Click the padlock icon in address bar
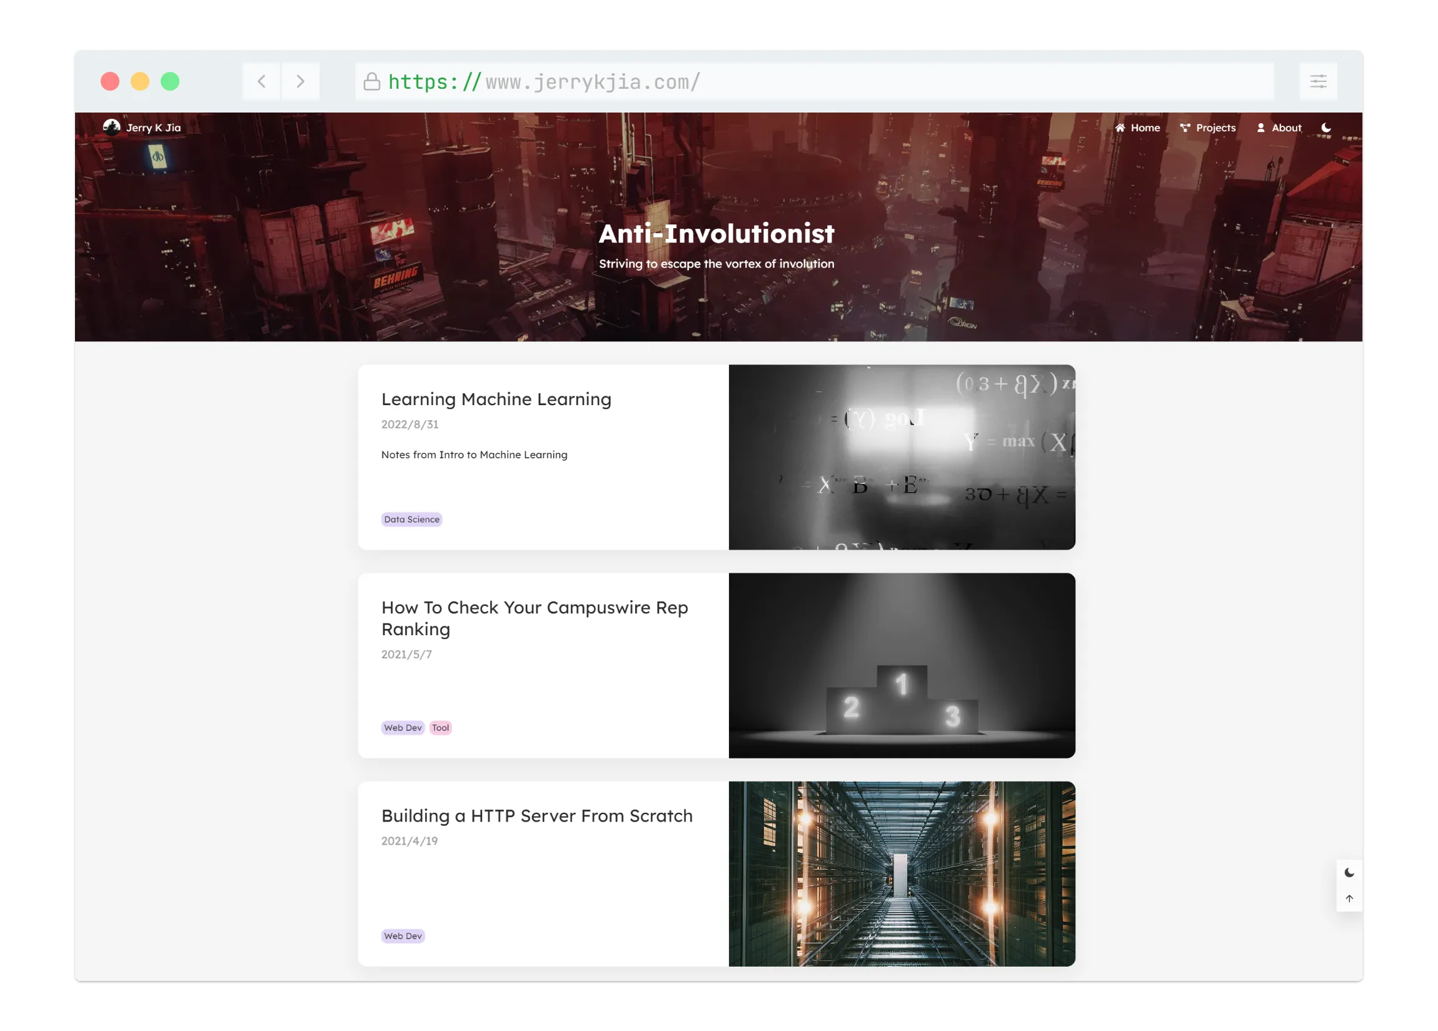Image resolution: width=1438 pixels, height=1031 pixels. tap(371, 81)
